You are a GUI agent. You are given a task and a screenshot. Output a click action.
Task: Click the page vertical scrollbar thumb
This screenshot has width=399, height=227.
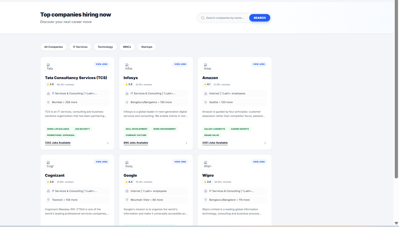click(396, 89)
